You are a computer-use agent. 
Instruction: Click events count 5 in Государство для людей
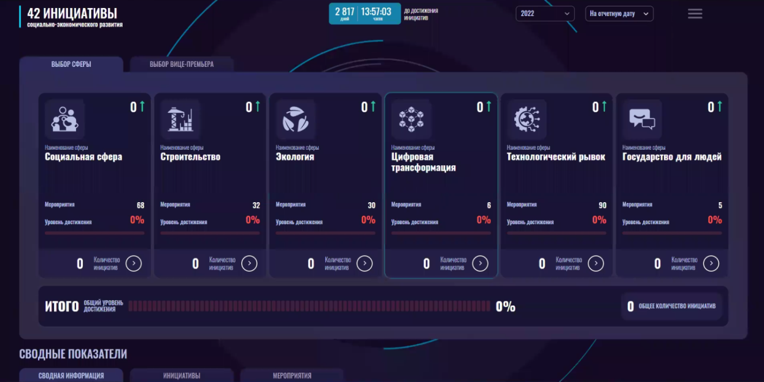pos(720,205)
